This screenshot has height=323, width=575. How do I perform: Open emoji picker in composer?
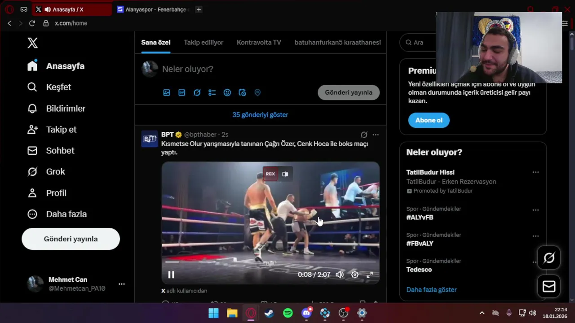[227, 92]
